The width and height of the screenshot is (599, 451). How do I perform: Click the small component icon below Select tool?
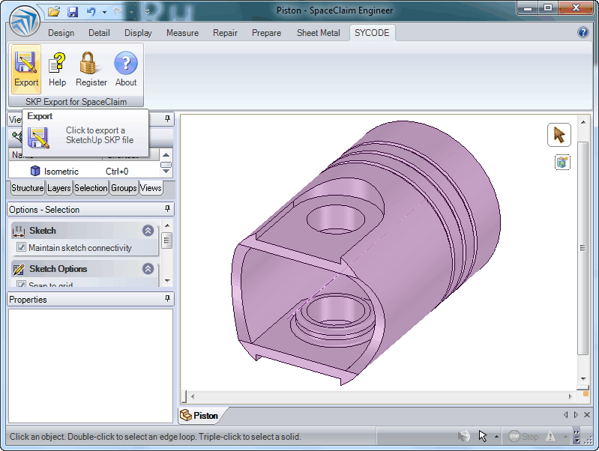[562, 163]
